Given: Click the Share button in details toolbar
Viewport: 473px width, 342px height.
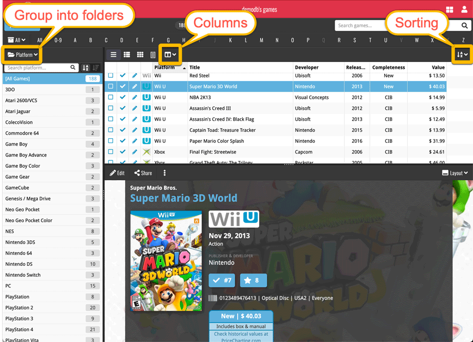Looking at the screenshot, I should (x=143, y=173).
